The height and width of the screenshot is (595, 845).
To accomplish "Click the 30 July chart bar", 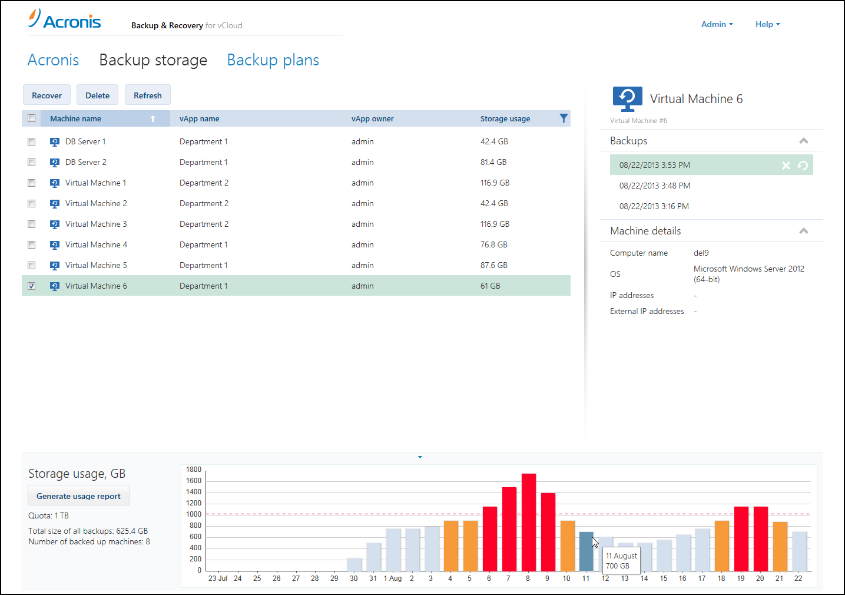I will click(354, 564).
